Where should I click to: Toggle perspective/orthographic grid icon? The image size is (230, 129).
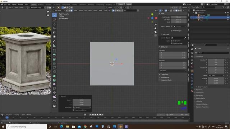pos(156,35)
